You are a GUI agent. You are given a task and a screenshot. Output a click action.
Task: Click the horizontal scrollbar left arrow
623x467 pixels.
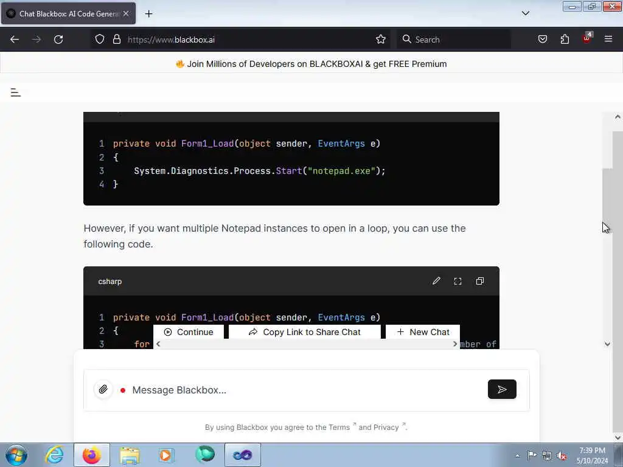158,344
